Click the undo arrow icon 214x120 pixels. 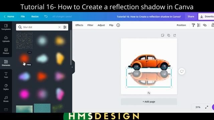[x=46, y=16]
